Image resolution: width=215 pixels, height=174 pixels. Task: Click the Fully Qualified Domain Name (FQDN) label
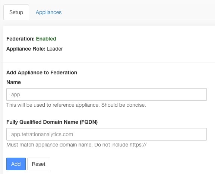52,122
